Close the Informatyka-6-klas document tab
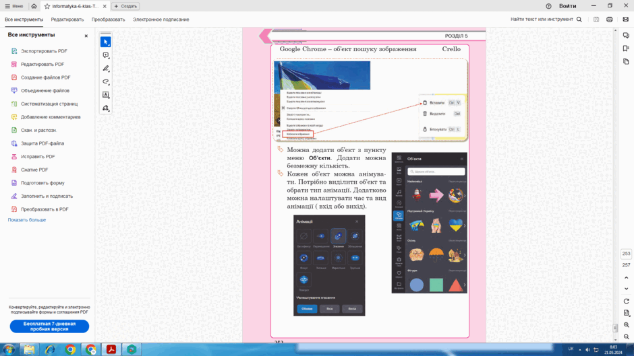 (x=105, y=6)
